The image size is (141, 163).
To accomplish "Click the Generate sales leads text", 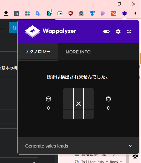I will click(46, 146).
